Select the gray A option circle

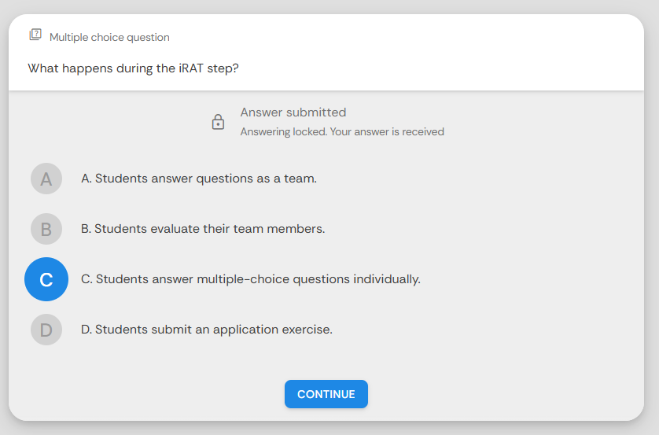click(x=46, y=179)
